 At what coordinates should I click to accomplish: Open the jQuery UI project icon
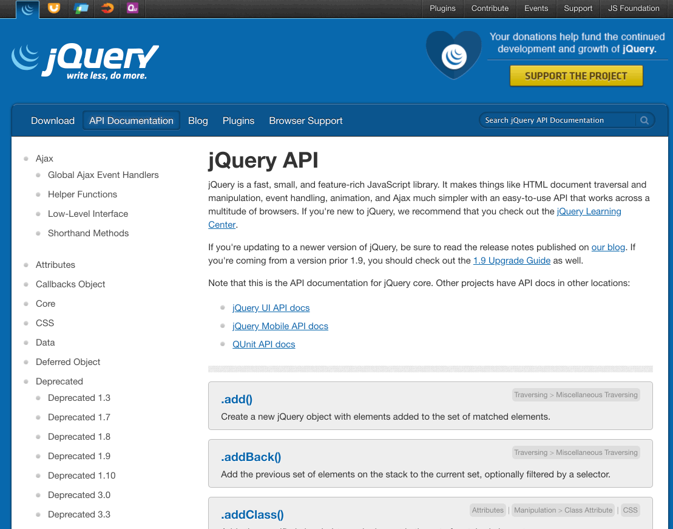54,8
